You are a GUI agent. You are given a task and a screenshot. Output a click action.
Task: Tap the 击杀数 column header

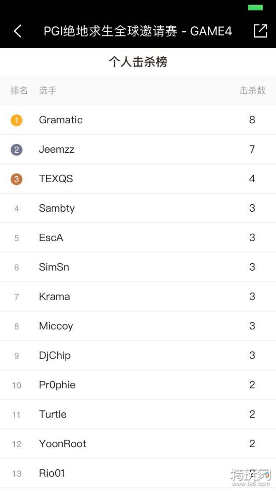click(253, 91)
